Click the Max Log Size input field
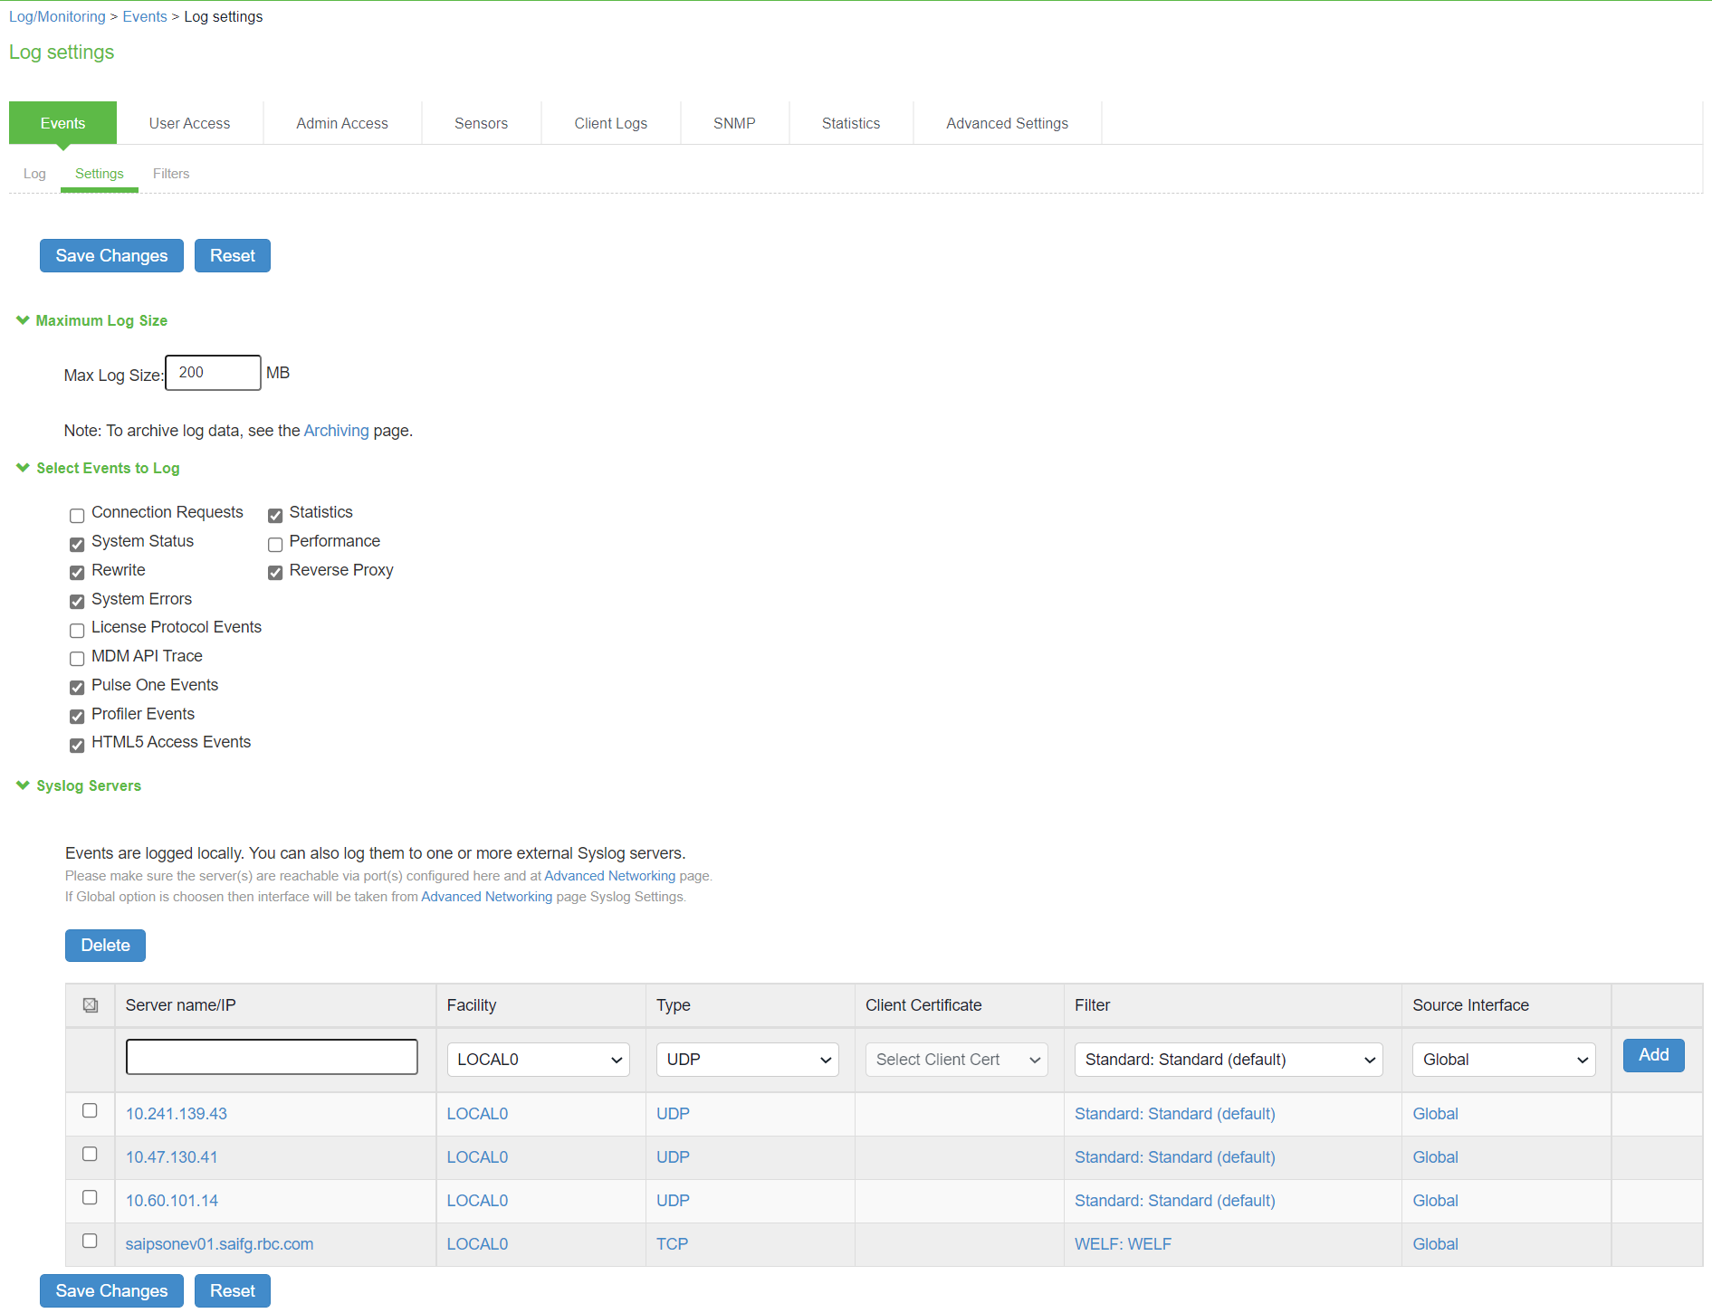1712x1313 pixels. (212, 373)
